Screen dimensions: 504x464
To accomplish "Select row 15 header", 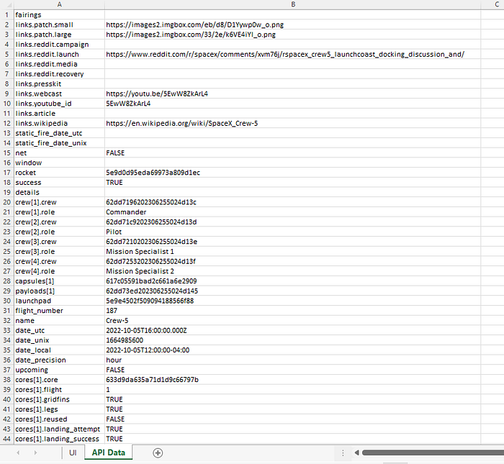I will (7, 153).
